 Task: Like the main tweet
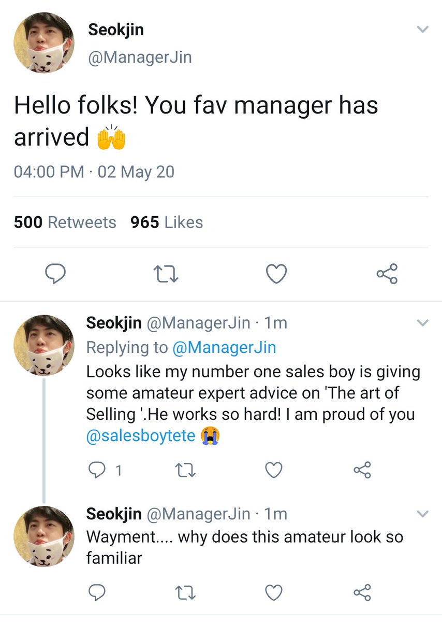[276, 274]
